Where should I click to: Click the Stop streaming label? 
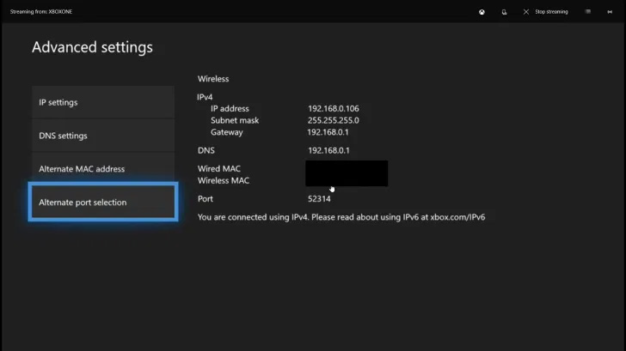point(551,12)
